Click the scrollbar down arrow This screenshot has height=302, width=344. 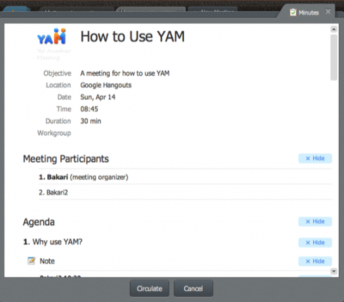click(333, 271)
